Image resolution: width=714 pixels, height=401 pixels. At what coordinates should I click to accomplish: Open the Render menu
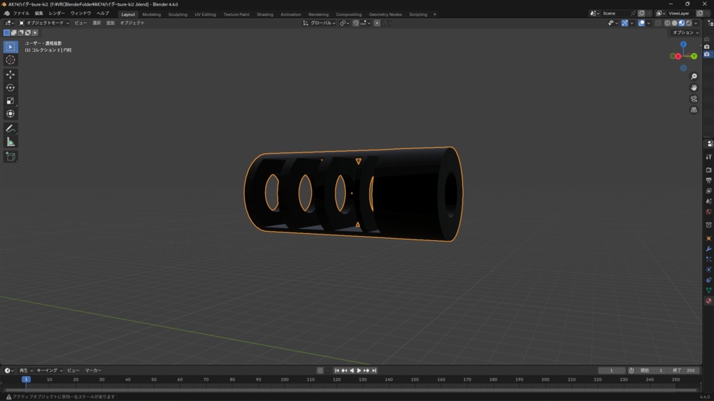(56, 14)
